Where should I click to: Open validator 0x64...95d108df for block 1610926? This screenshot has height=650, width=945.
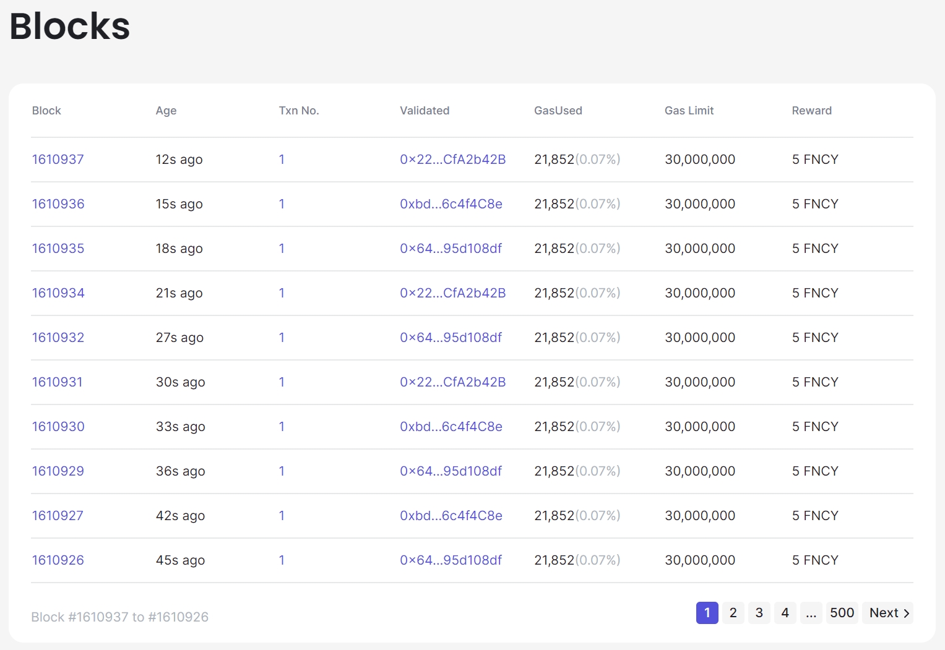pos(451,560)
